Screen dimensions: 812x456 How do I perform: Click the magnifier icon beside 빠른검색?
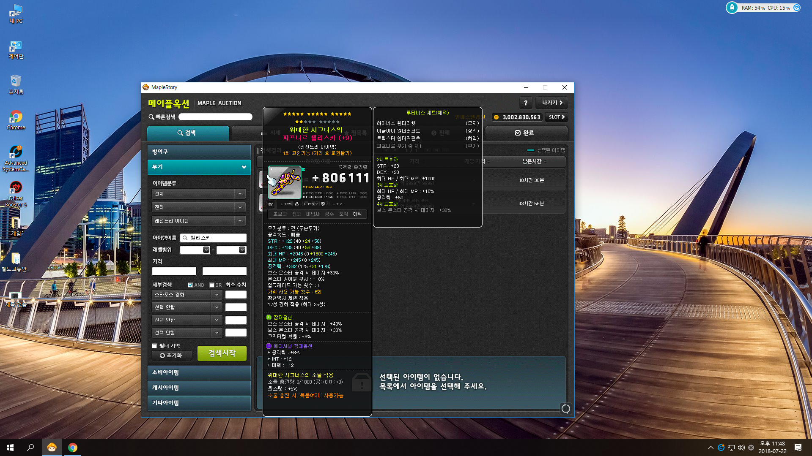pos(151,117)
